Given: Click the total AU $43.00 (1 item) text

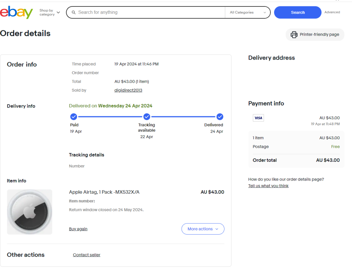Looking at the screenshot, I should pyautogui.click(x=132, y=81).
